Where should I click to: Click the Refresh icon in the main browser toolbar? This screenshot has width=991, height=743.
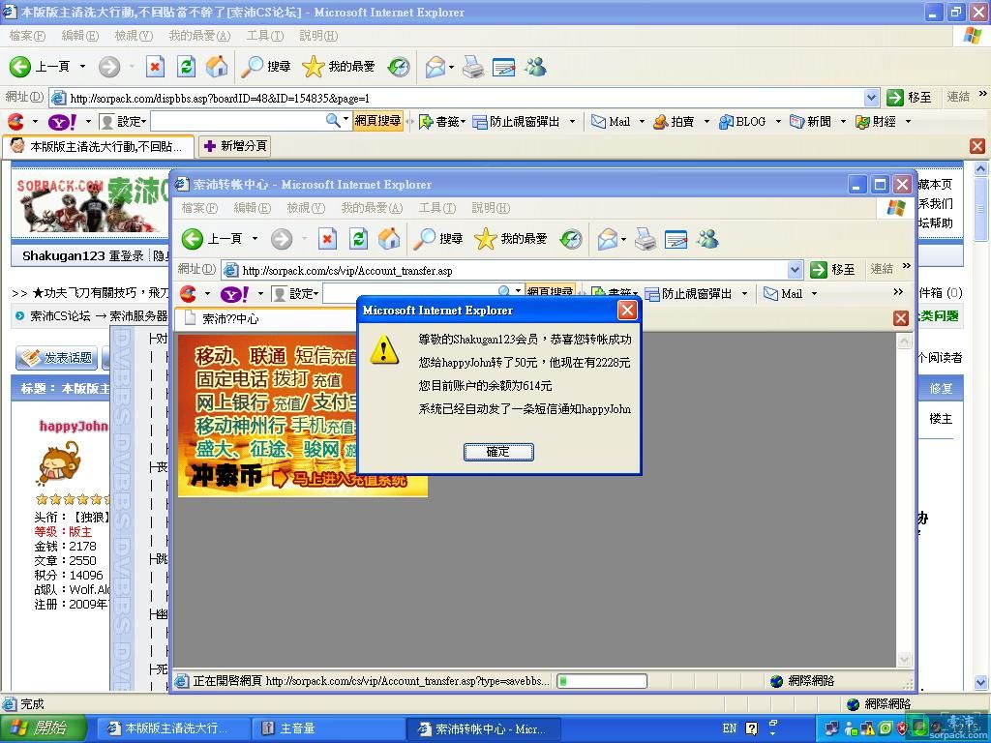click(187, 67)
